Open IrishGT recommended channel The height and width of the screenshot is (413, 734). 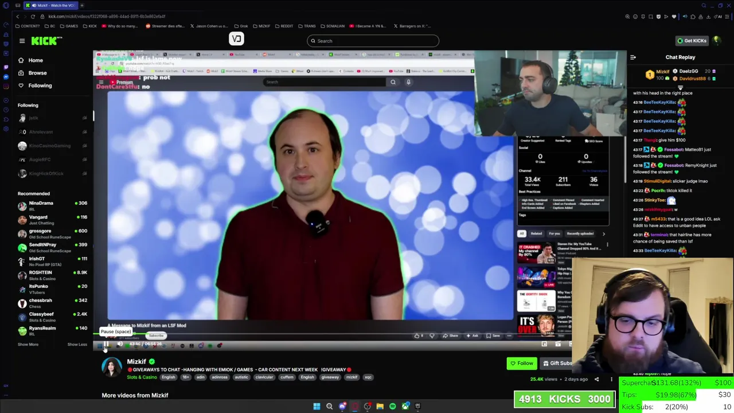coord(53,261)
